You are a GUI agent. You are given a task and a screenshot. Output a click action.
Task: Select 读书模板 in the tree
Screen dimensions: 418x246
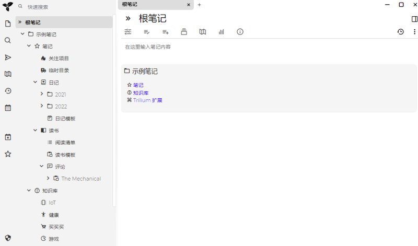65,155
